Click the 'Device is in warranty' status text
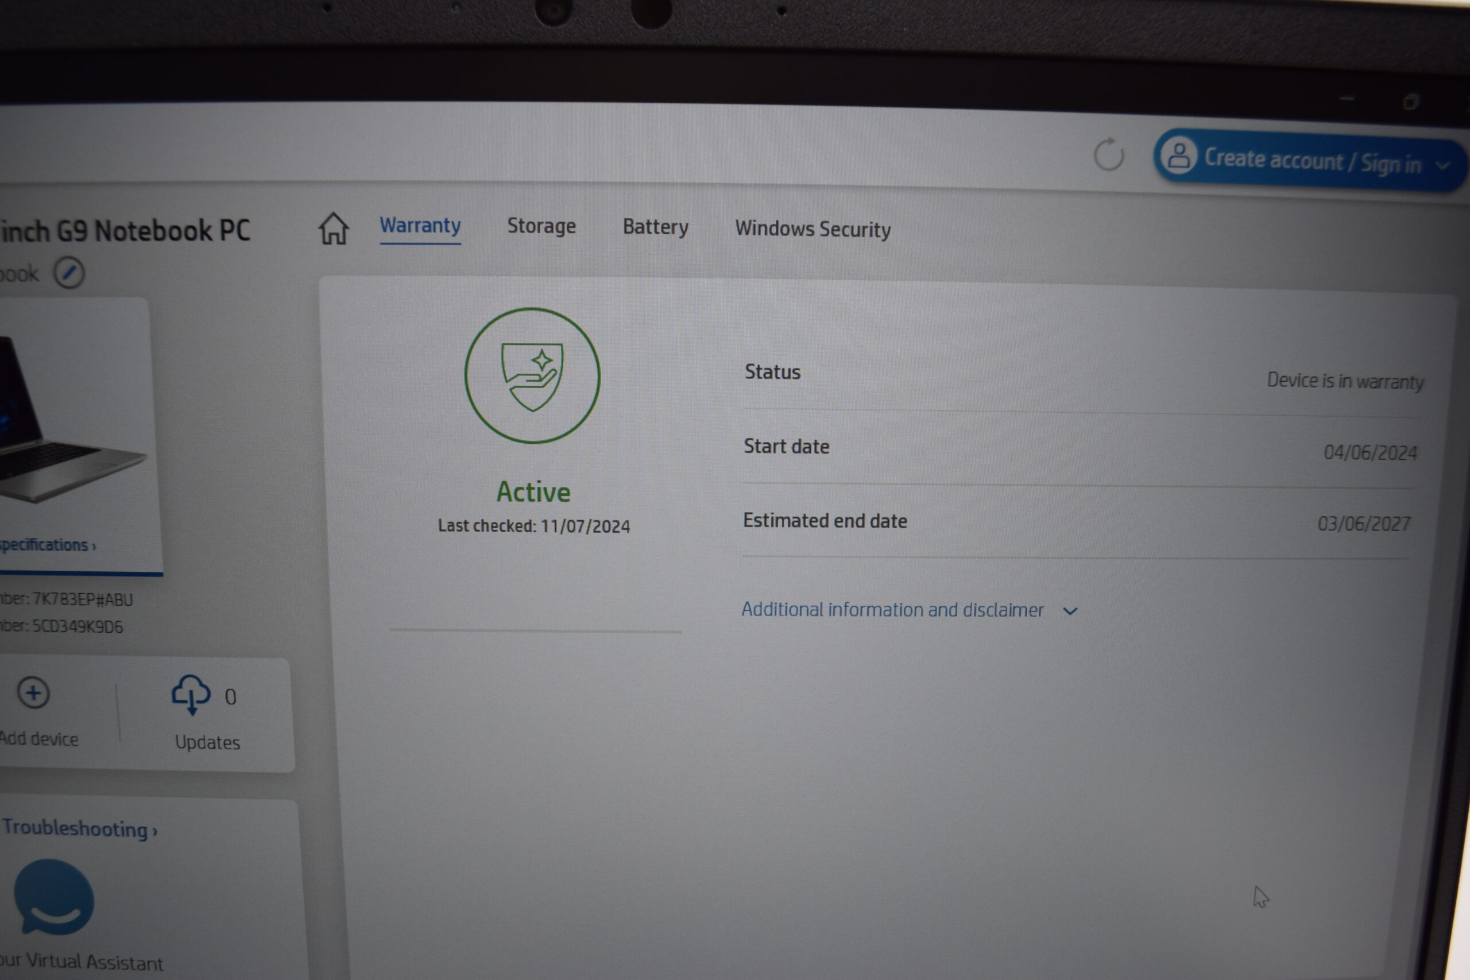1470x980 pixels. (1345, 381)
